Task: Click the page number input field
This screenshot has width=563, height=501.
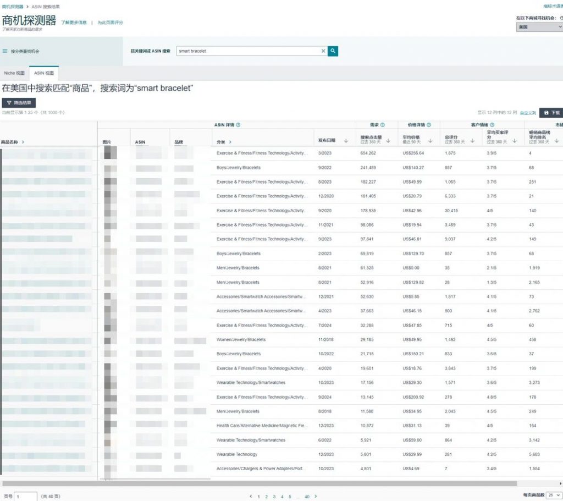Action: (x=25, y=497)
